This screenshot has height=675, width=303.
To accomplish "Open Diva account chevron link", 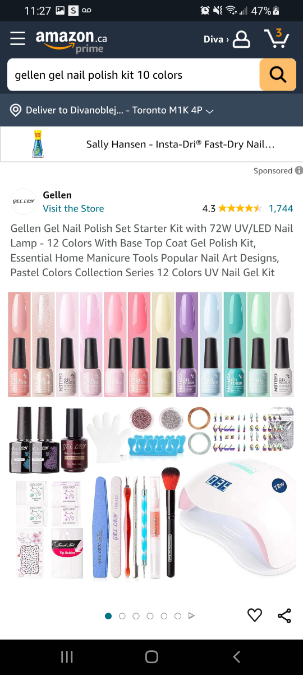I will point(217,39).
